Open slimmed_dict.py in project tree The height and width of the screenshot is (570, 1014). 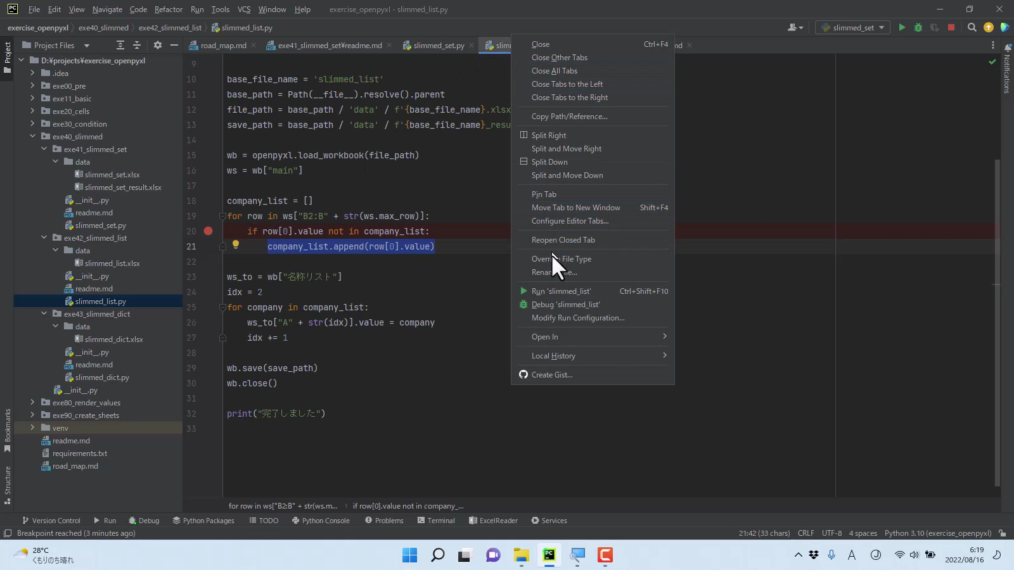coord(102,377)
